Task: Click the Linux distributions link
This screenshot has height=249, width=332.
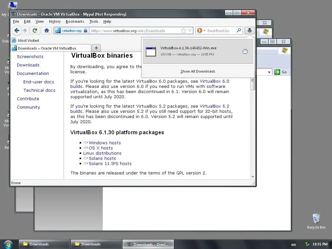Action: coord(102,153)
